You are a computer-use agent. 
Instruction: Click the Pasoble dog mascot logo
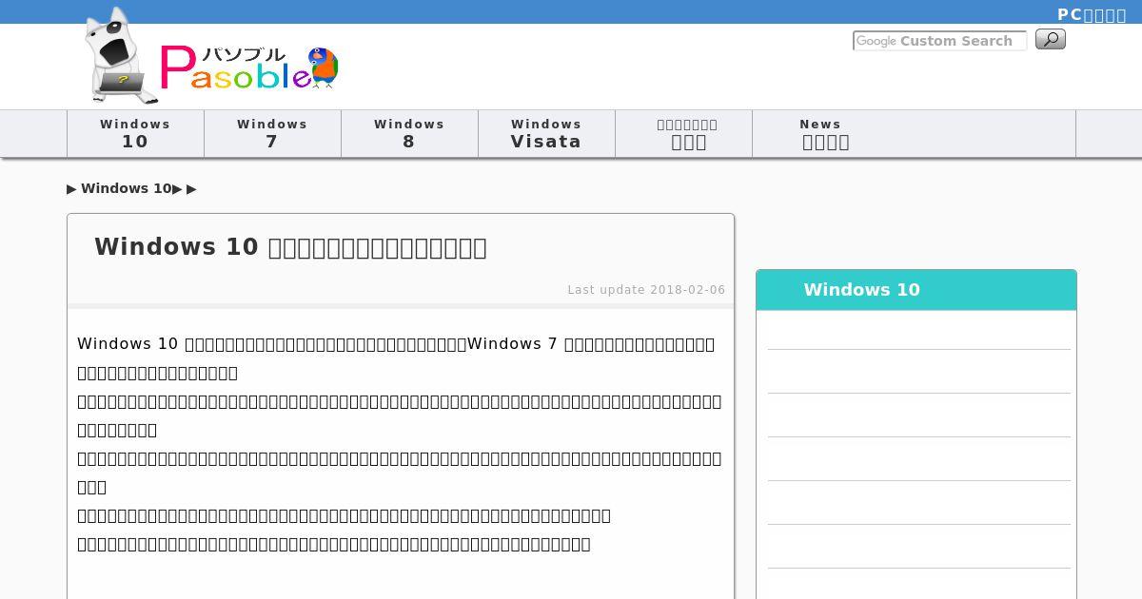[x=120, y=55]
